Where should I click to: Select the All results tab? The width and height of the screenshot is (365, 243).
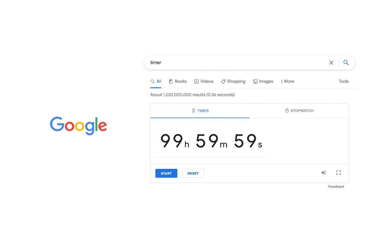pyautogui.click(x=156, y=81)
